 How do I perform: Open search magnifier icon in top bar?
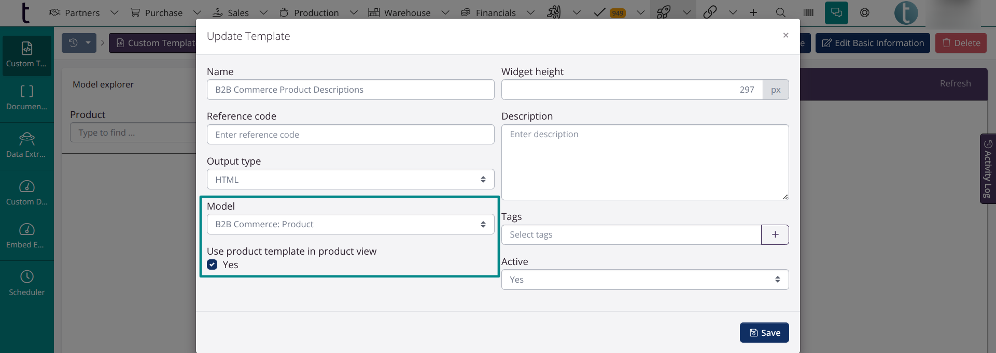pos(780,12)
